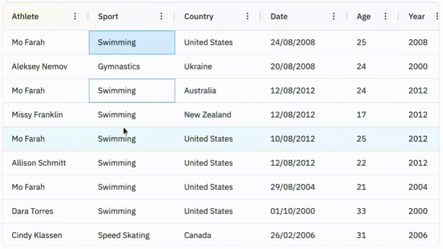Select the Canada country cell
Screen dimensions: 443x249
(218, 235)
